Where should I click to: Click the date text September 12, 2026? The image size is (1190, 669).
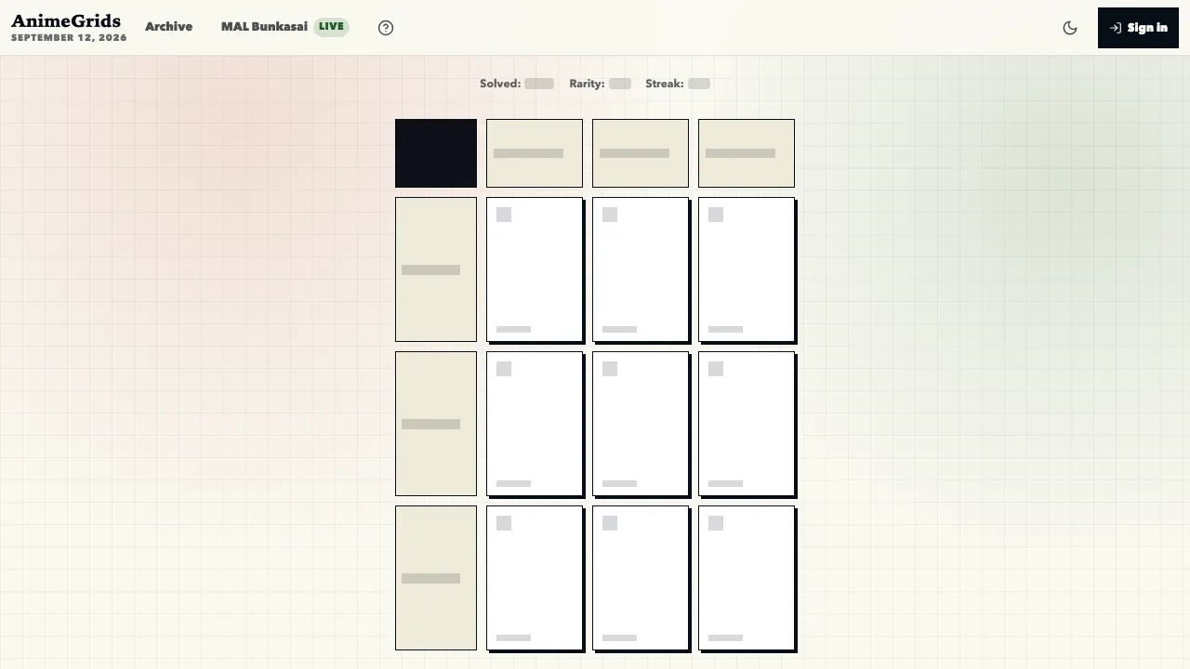click(x=69, y=38)
